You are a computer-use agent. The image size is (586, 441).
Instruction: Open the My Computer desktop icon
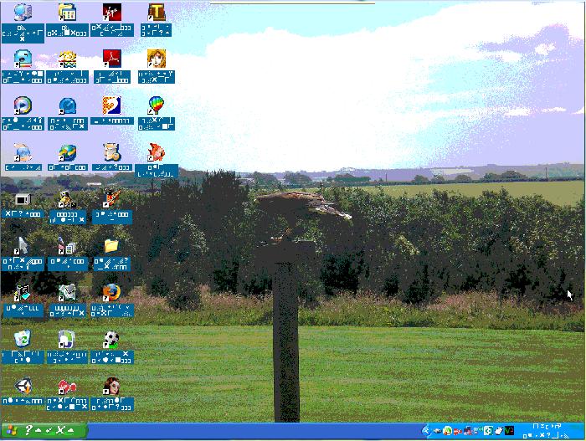pyautogui.click(x=23, y=12)
